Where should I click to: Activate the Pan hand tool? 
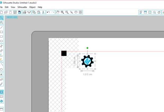click(58, 12)
